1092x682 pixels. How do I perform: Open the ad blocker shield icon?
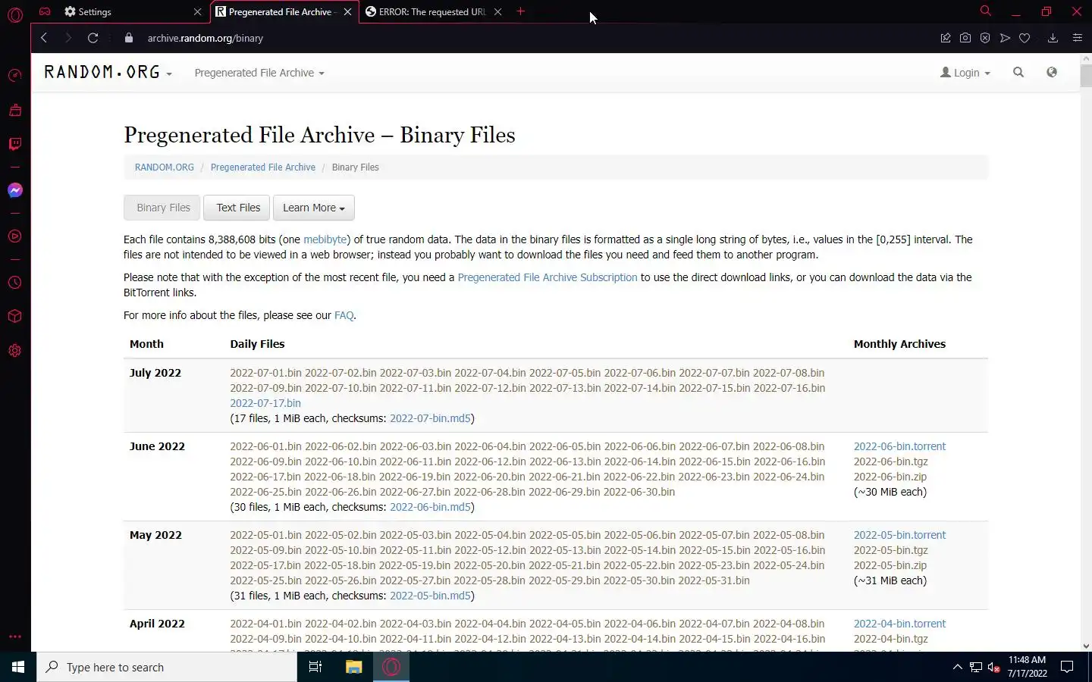tap(985, 38)
